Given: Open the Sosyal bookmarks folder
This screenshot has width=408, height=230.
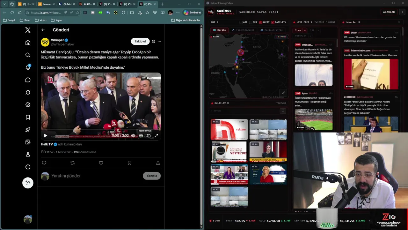Looking at the screenshot, I should (9, 20).
